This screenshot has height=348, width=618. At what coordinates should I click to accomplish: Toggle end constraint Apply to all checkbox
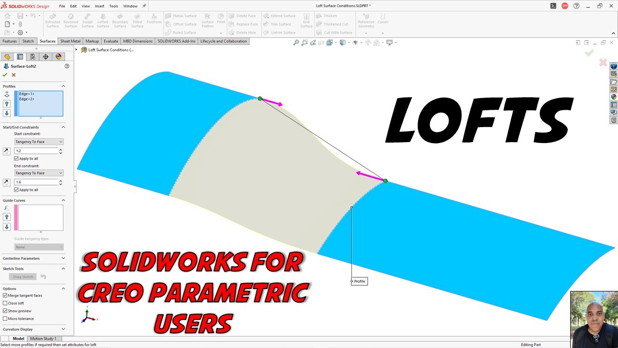[x=16, y=190]
